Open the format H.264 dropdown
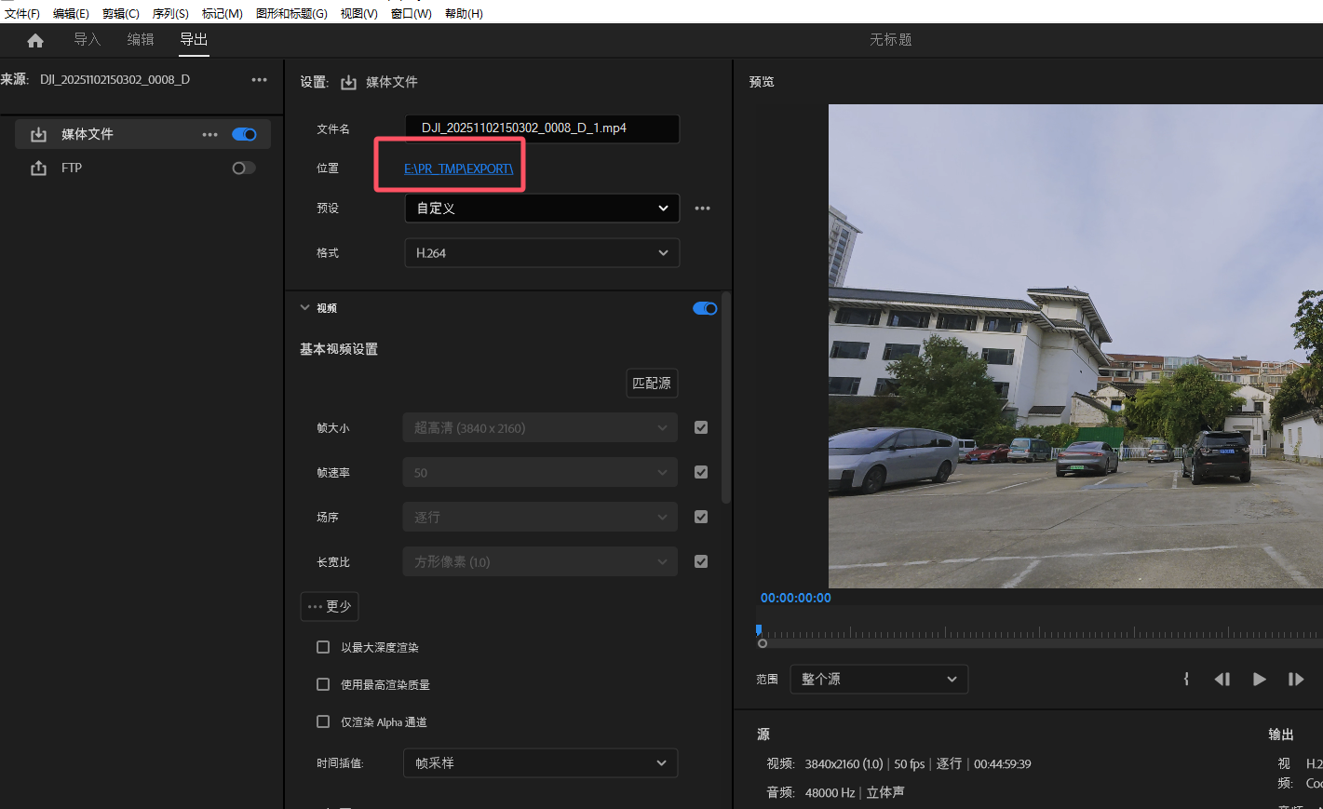Screen dimensions: 1323x809 coord(541,253)
